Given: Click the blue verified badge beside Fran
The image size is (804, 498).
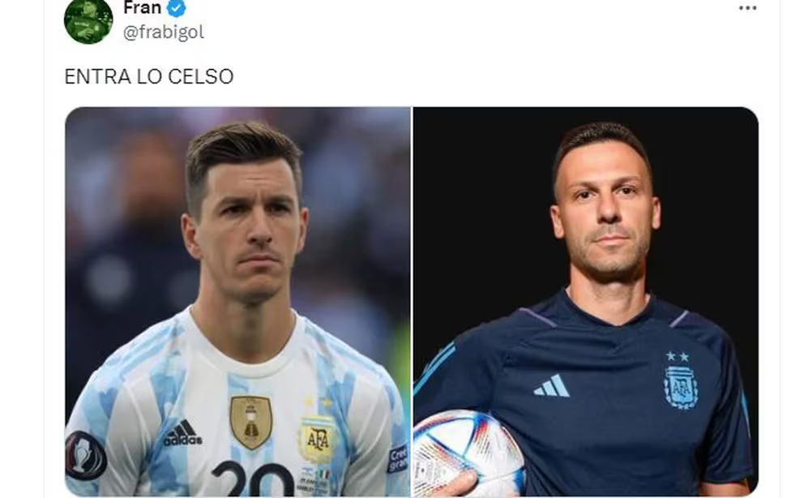Looking at the screenshot, I should [x=177, y=8].
